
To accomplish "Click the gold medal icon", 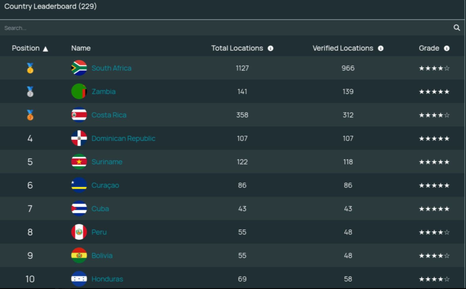I will click(30, 68).
